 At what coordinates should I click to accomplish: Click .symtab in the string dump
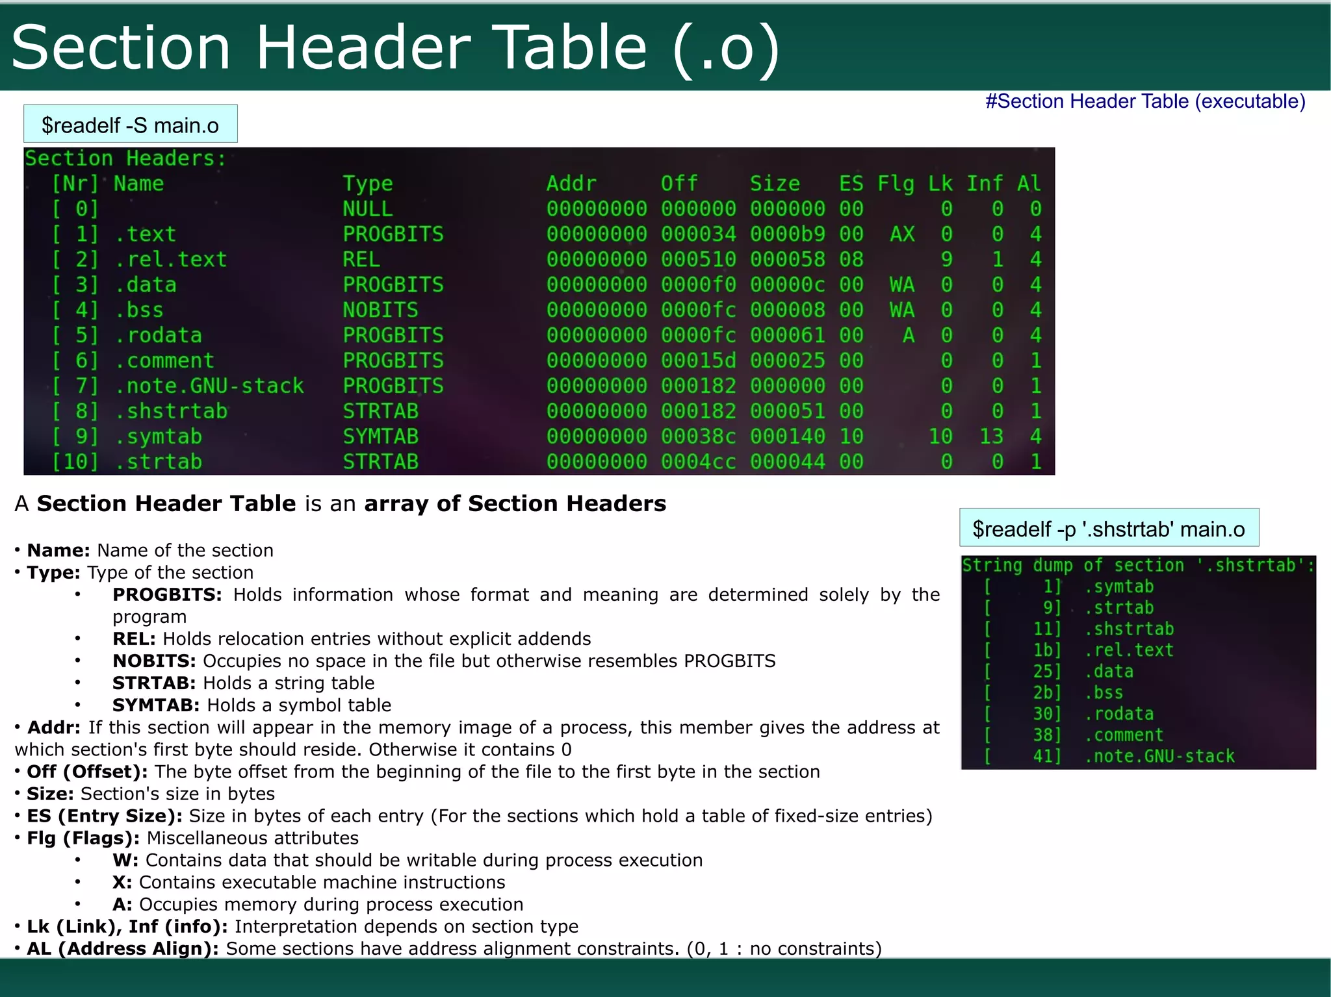[x=1118, y=587]
